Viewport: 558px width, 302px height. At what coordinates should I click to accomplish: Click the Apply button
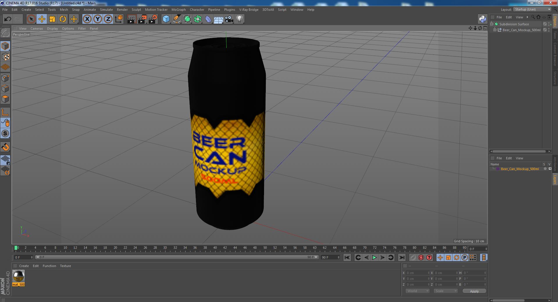click(x=474, y=291)
